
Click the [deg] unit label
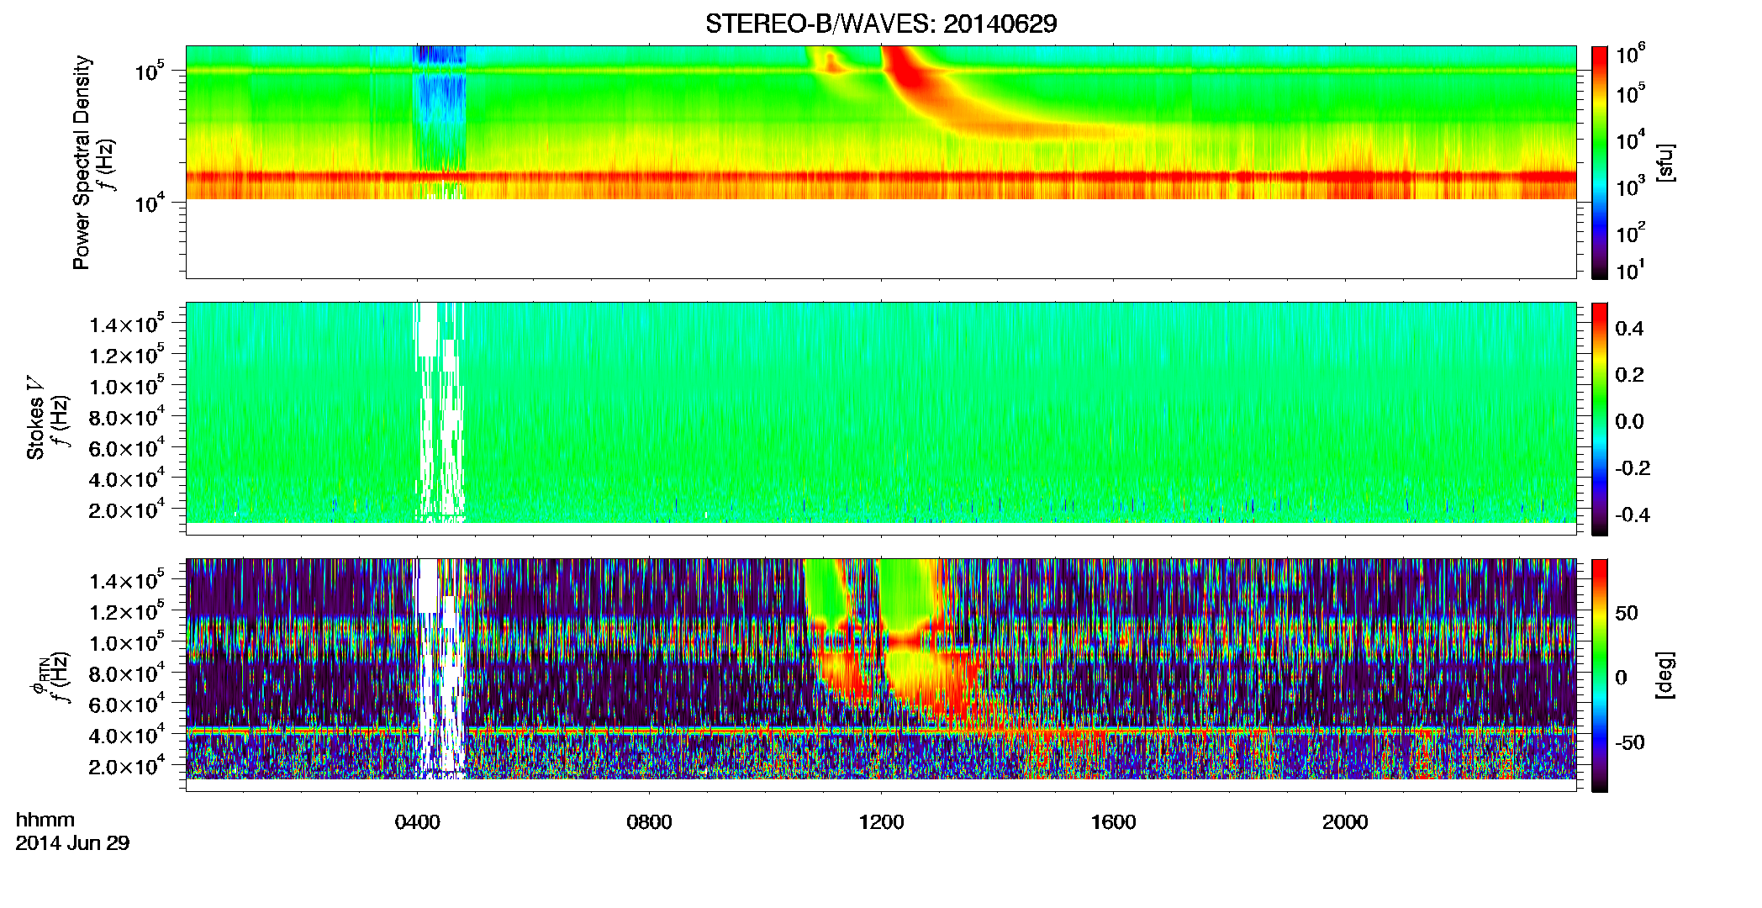tap(1665, 675)
